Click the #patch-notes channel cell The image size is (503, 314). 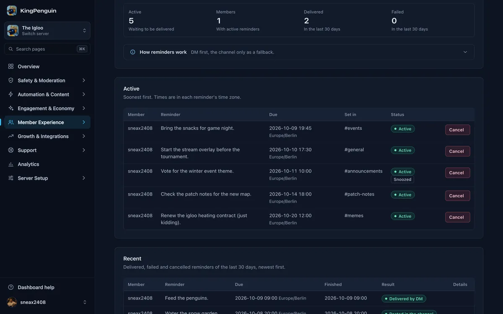(359, 194)
